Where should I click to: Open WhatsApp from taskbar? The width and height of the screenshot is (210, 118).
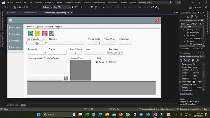128,115
